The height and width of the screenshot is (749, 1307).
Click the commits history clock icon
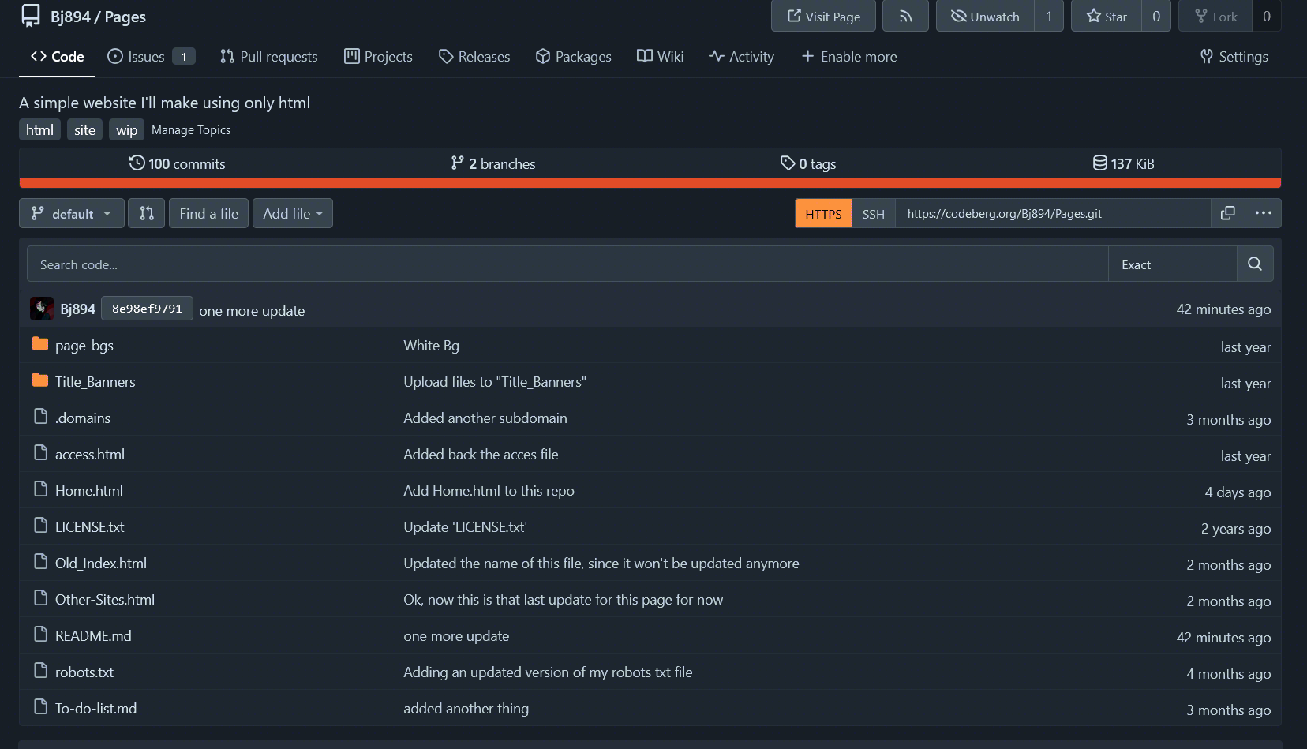coord(137,163)
